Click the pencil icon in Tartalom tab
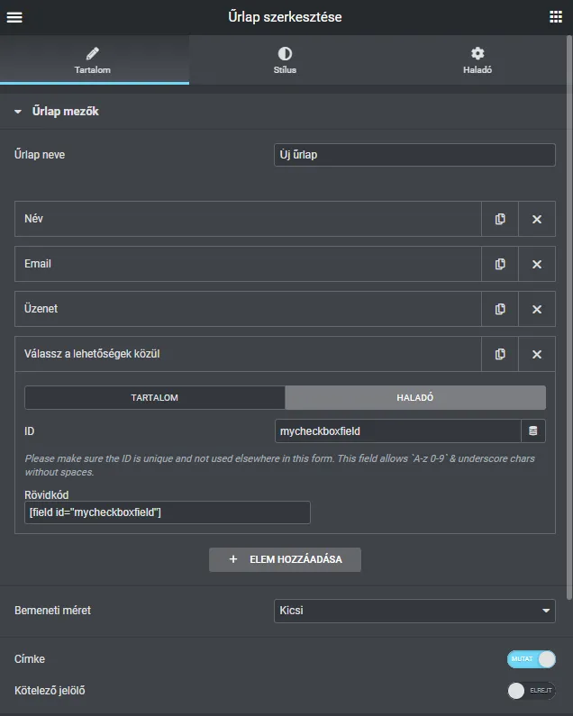The width and height of the screenshot is (573, 716). click(92, 53)
